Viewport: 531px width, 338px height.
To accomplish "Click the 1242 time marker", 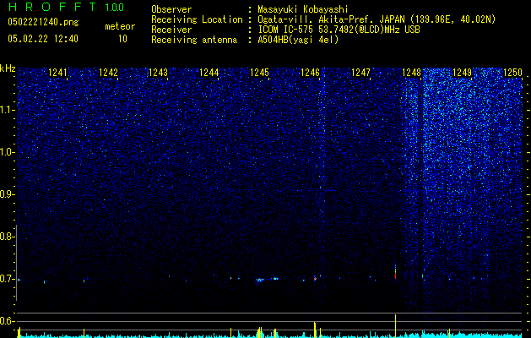I will click(108, 73).
